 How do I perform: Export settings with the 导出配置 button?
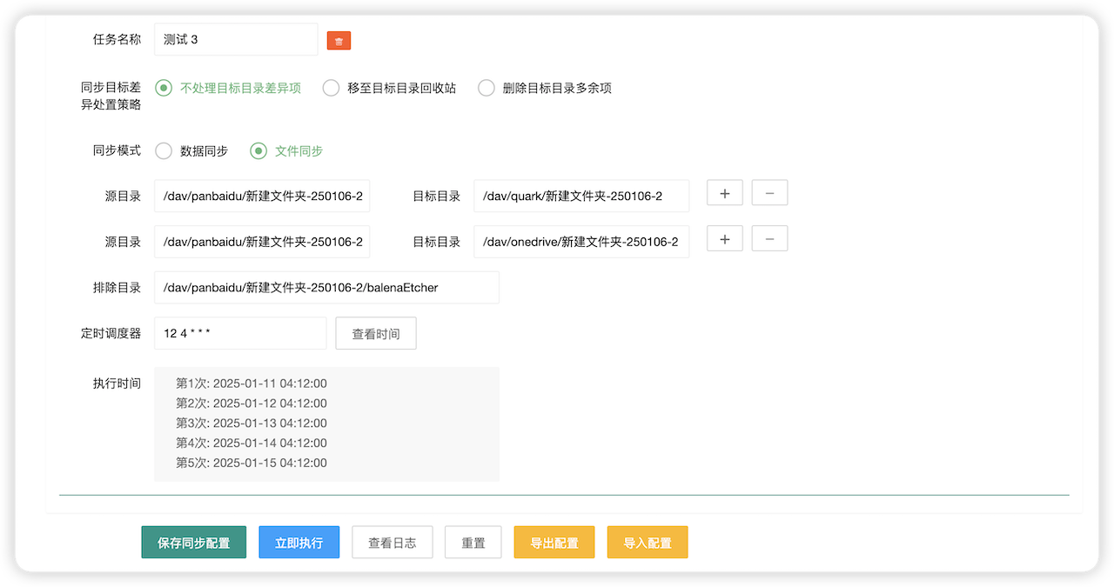click(554, 542)
